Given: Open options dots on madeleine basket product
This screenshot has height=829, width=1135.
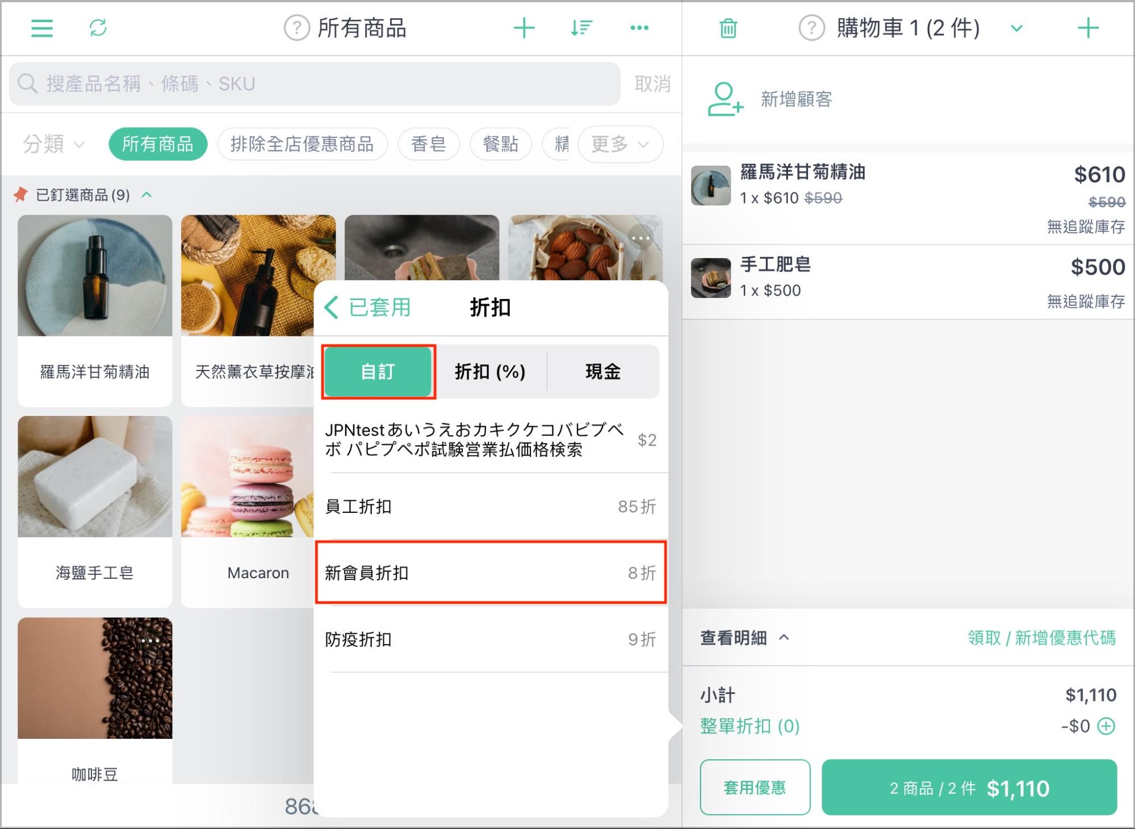Looking at the screenshot, I should coord(640,237).
